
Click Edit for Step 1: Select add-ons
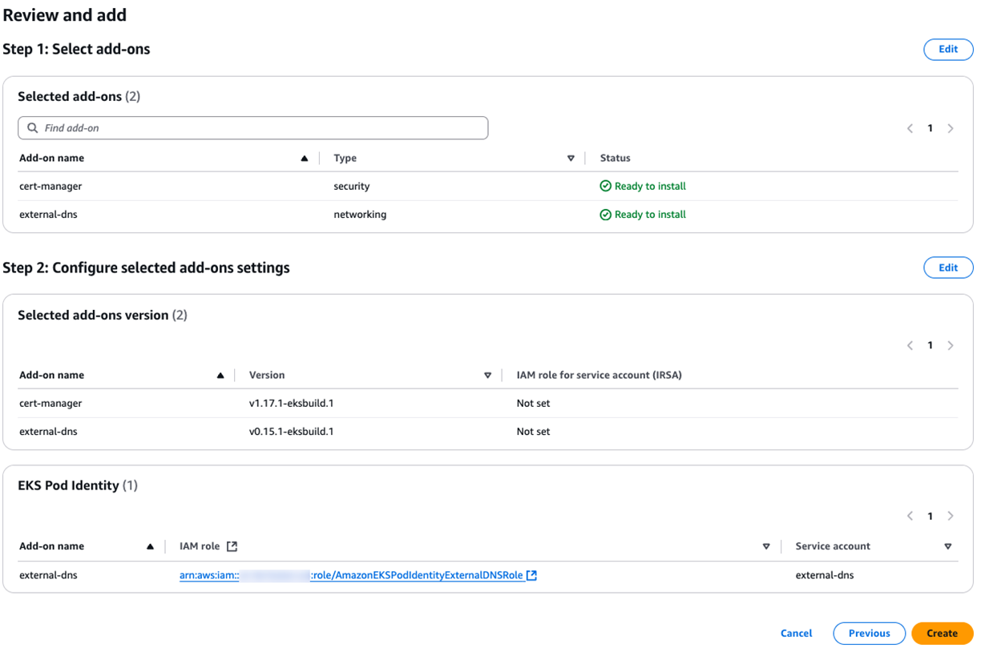[947, 49]
